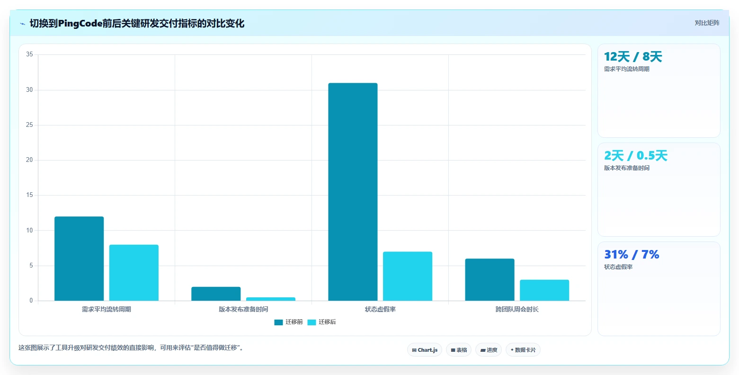This screenshot has width=739, height=375.
Task: Click the x-axis label 需求平均流转周期
Action: click(107, 309)
